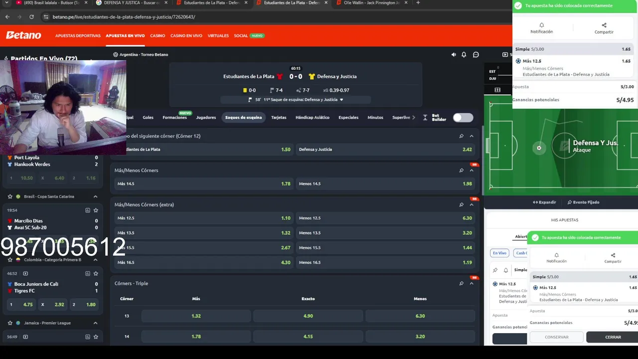Select Defensa y Justicia next corner 2.42

coord(385,150)
